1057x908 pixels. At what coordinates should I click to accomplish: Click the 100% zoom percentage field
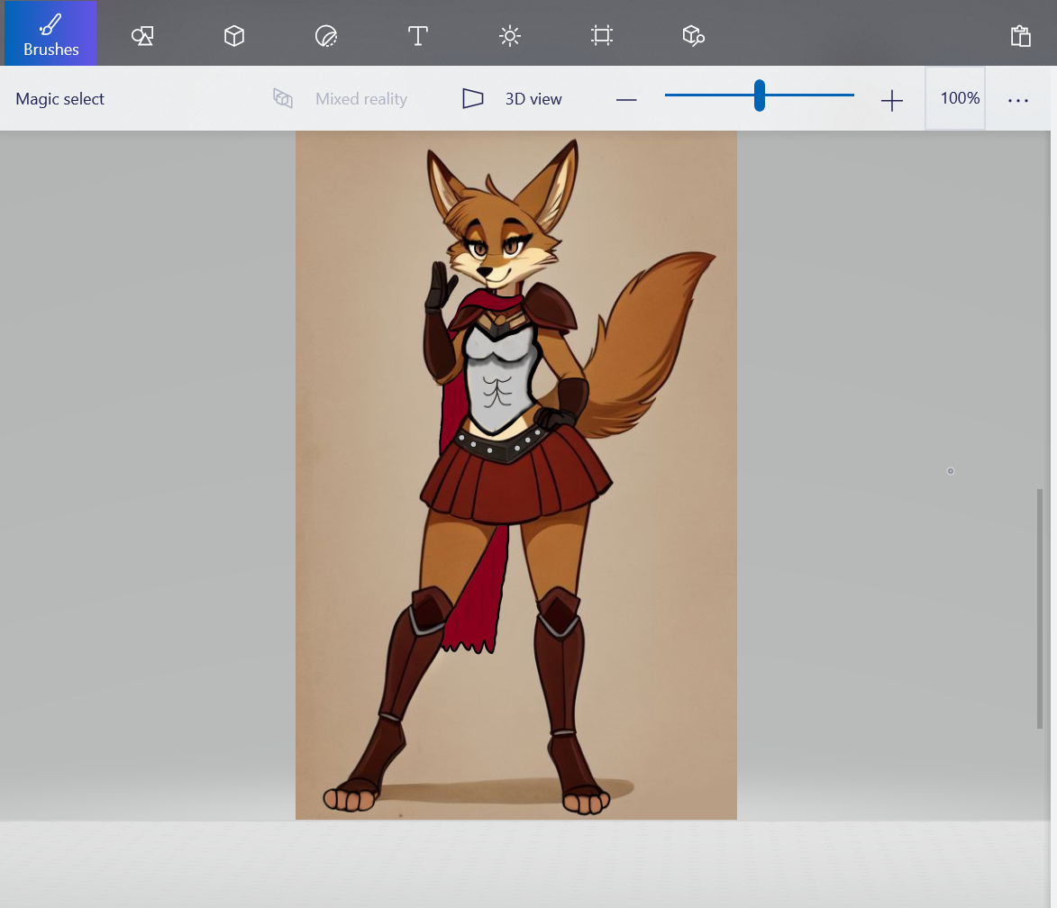tap(960, 98)
